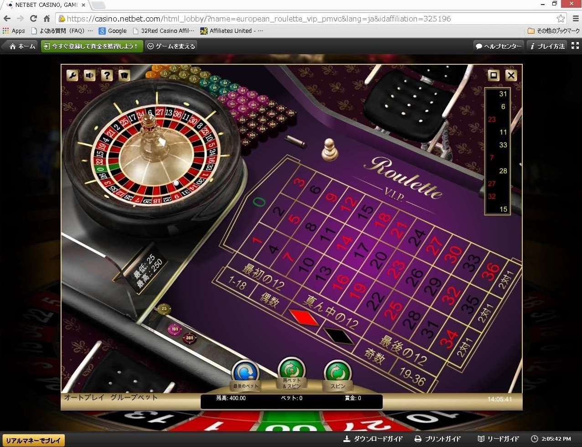The image size is (582, 447).
Task: Bet on 2対1 column next to 35
Action: tap(485, 313)
